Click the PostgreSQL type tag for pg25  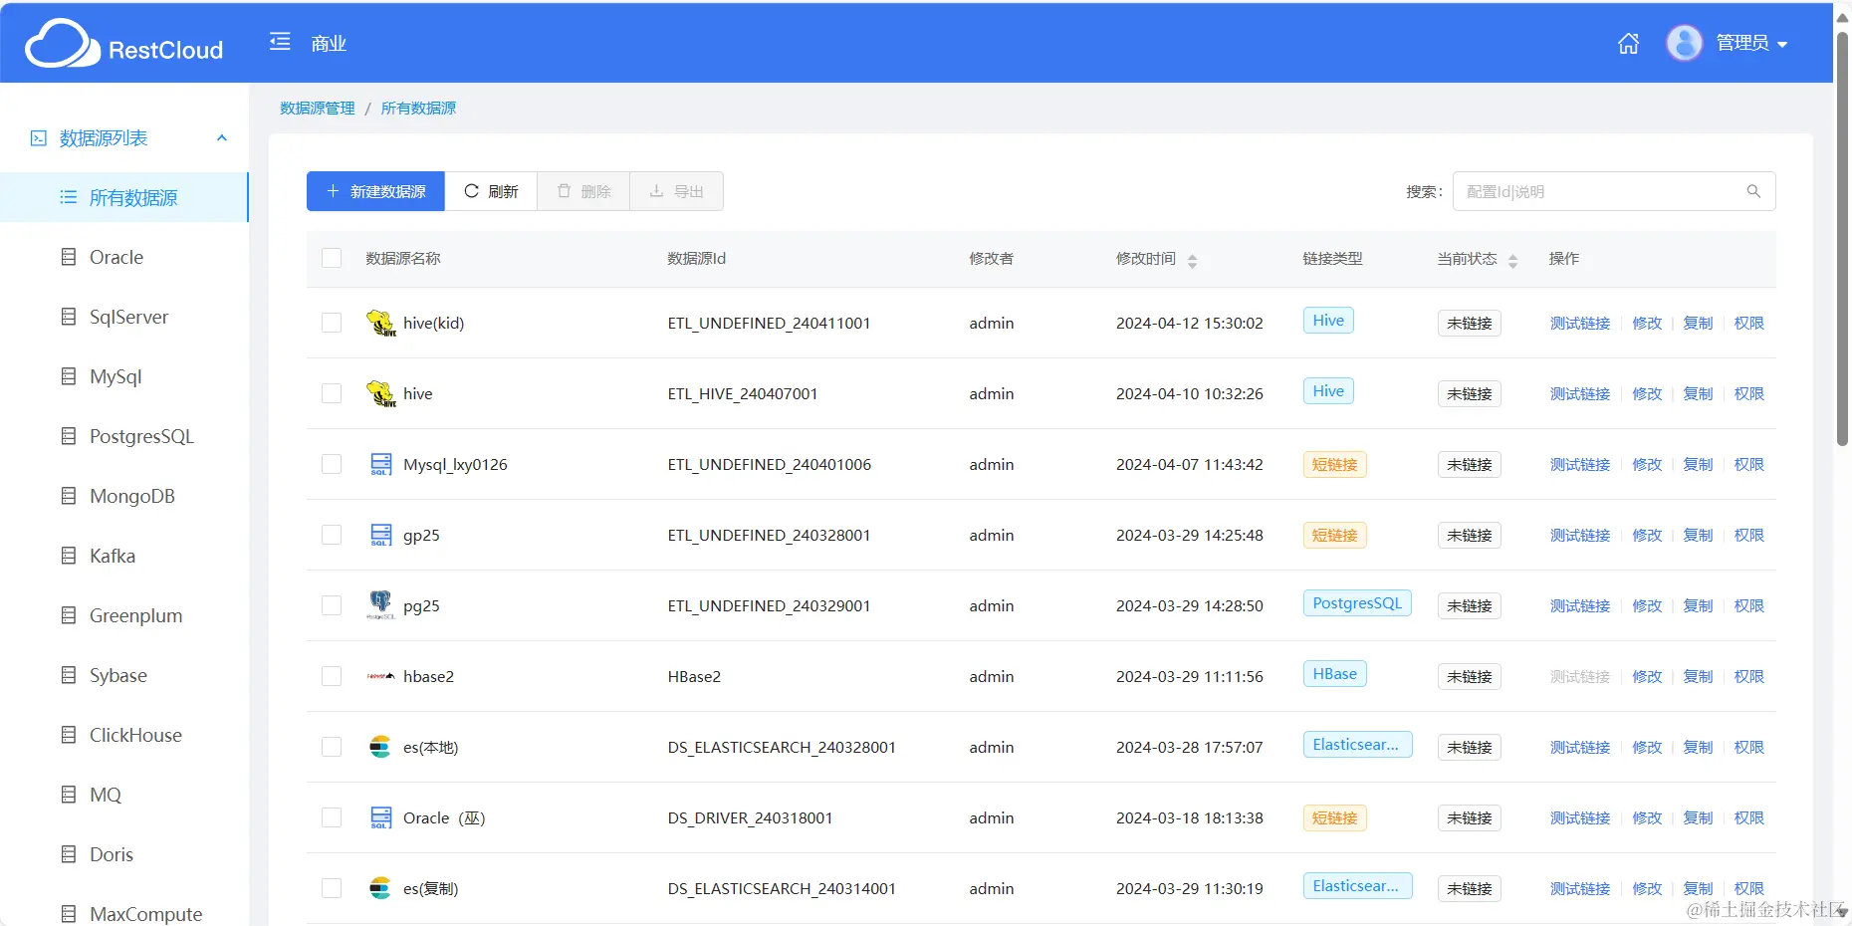coord(1357,602)
